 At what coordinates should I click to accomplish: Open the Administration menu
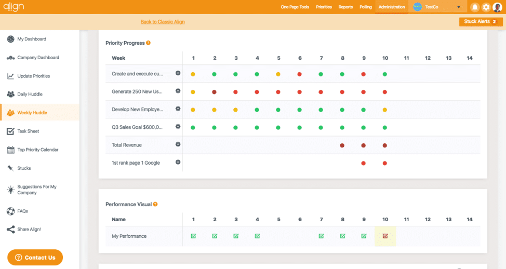[392, 7]
